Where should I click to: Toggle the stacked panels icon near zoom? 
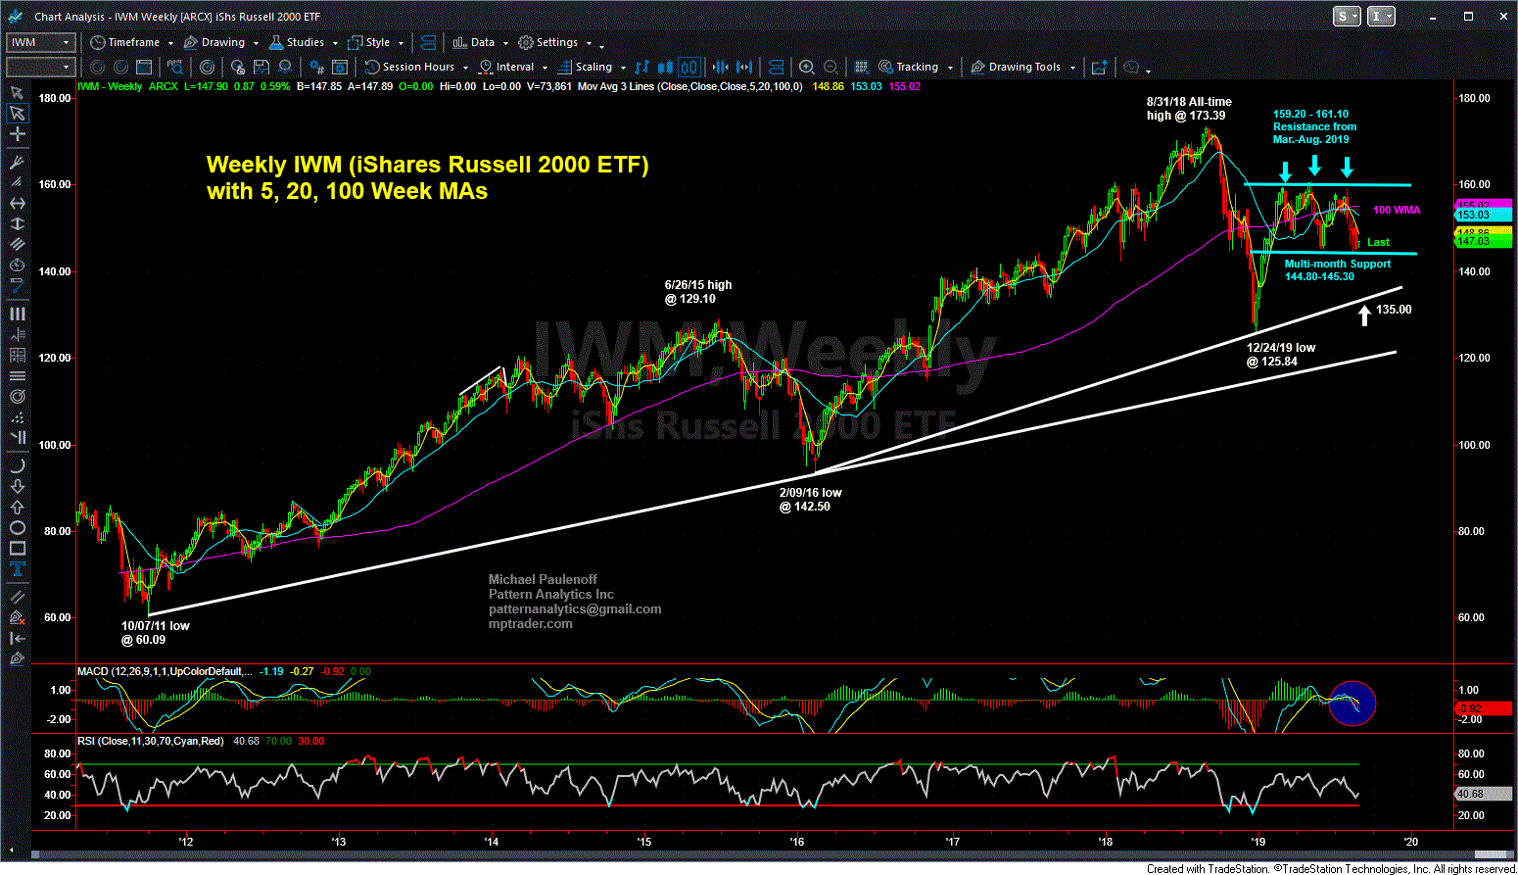pos(776,67)
